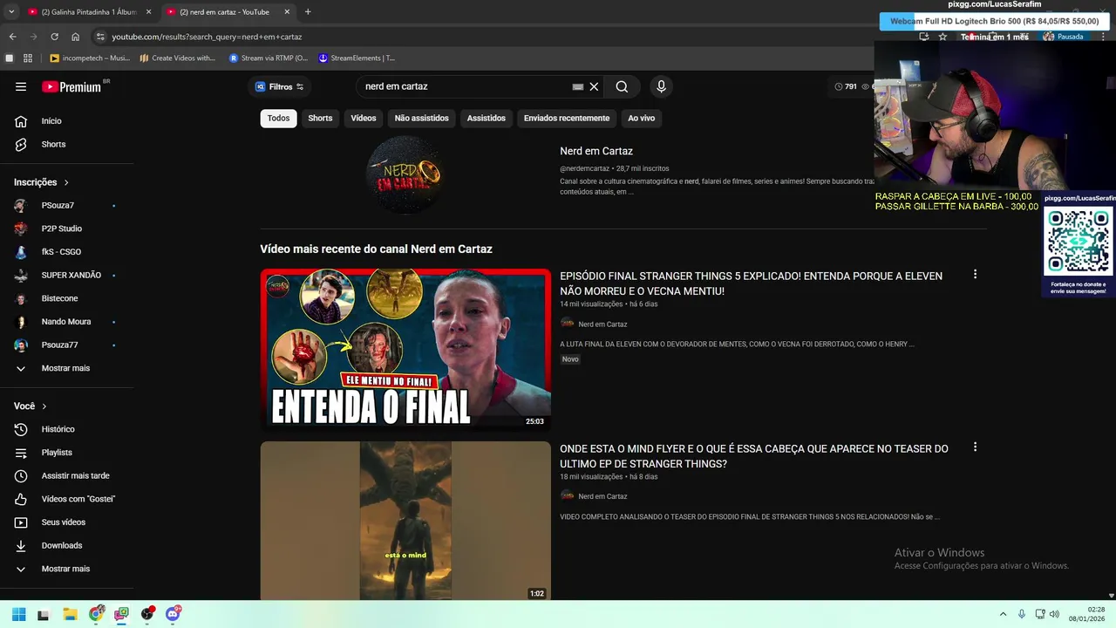Image resolution: width=1116 pixels, height=628 pixels.
Task: Open Bistecone subscription channel
Action: pyautogui.click(x=67, y=298)
